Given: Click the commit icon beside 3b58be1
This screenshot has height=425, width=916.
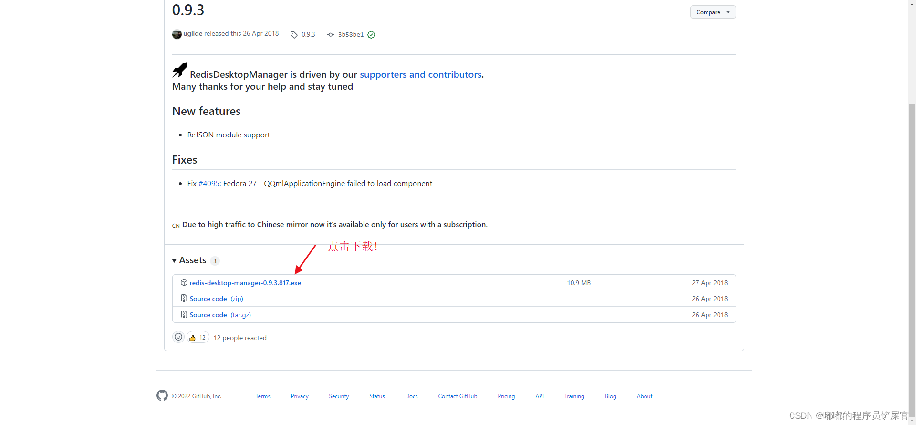Looking at the screenshot, I should click(x=331, y=35).
